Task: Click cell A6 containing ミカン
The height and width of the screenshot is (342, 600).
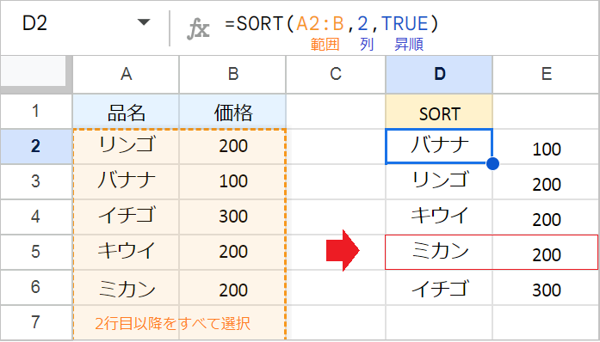Action: [x=126, y=287]
